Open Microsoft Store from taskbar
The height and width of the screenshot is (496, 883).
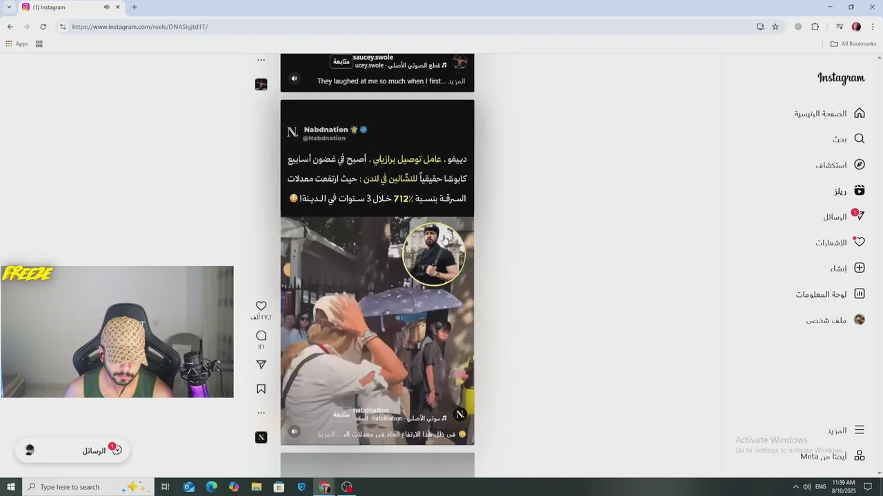click(x=279, y=487)
